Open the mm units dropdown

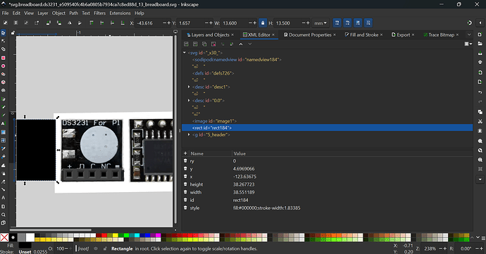pyautogui.click(x=320, y=23)
